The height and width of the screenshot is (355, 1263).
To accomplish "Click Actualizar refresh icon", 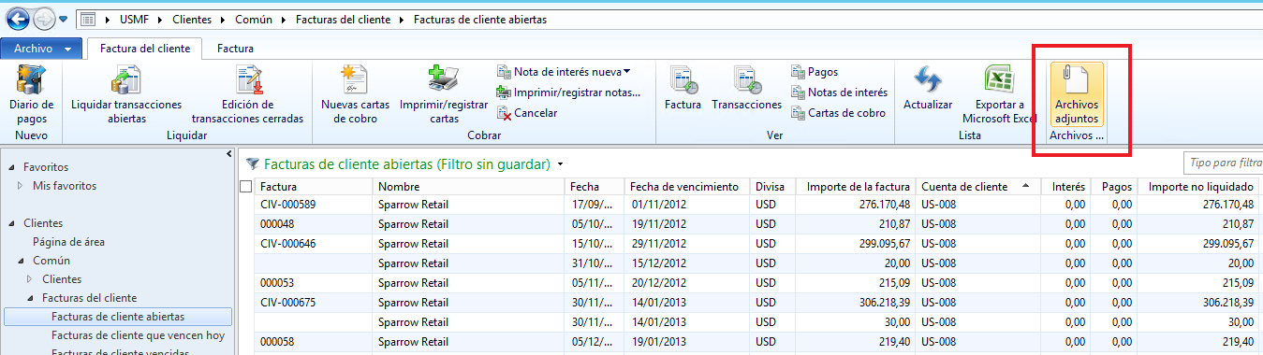I will click(x=927, y=79).
